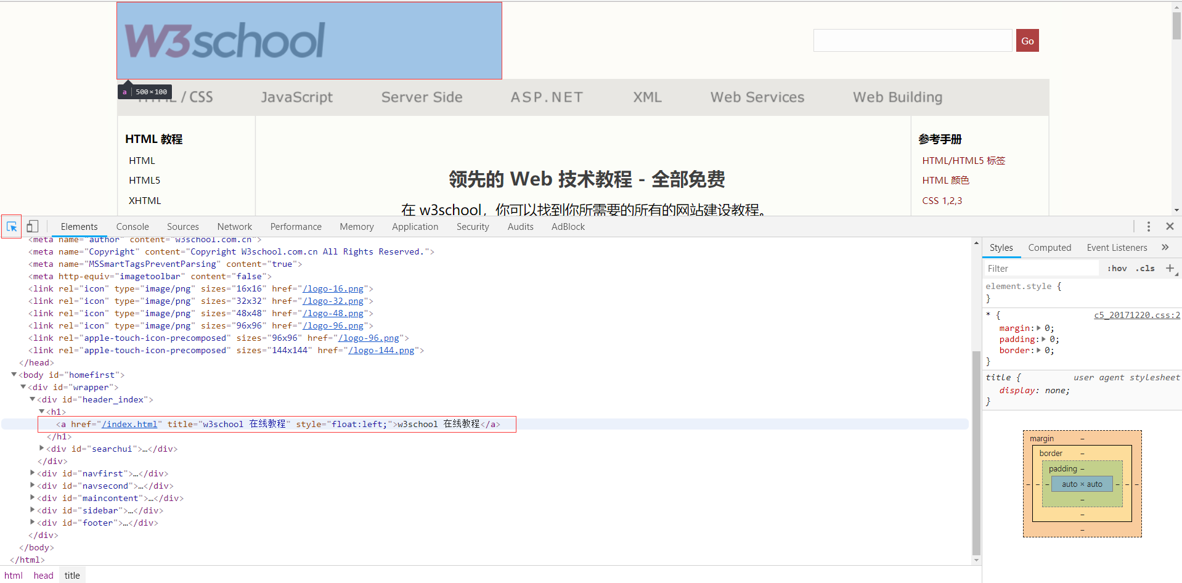The width and height of the screenshot is (1182, 583).
Task: Expand the searchui div node
Action: tap(41, 449)
